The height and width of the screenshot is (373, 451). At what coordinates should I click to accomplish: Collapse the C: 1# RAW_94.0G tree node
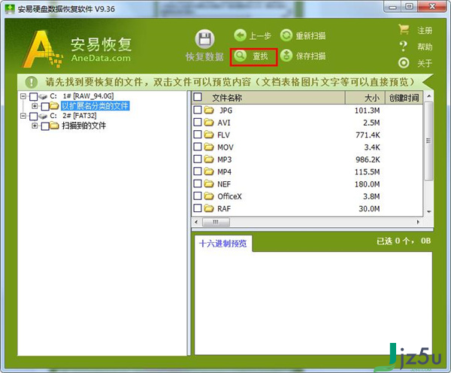pos(23,96)
